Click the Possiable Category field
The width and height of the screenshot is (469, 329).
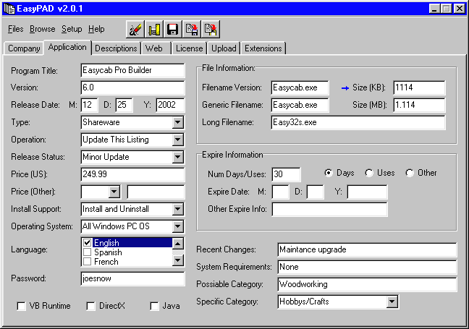367,284
